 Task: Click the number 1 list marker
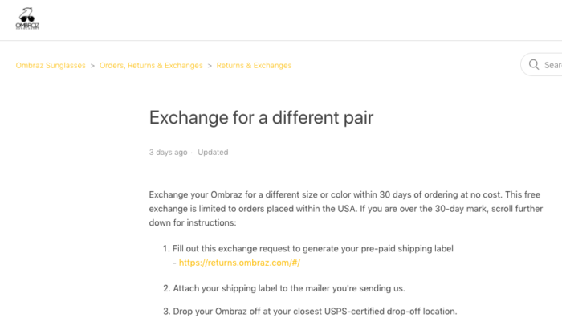(165, 248)
